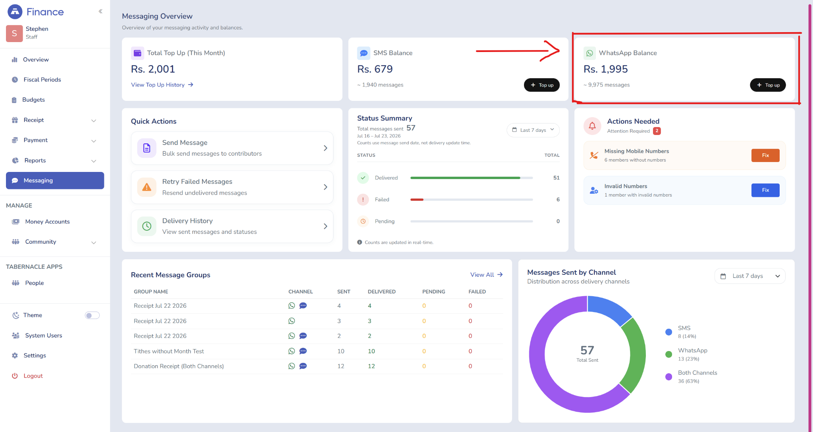Click WhatsApp icon in Tithes without Month Test row
Viewport: 813px width, 432px height.
point(292,351)
